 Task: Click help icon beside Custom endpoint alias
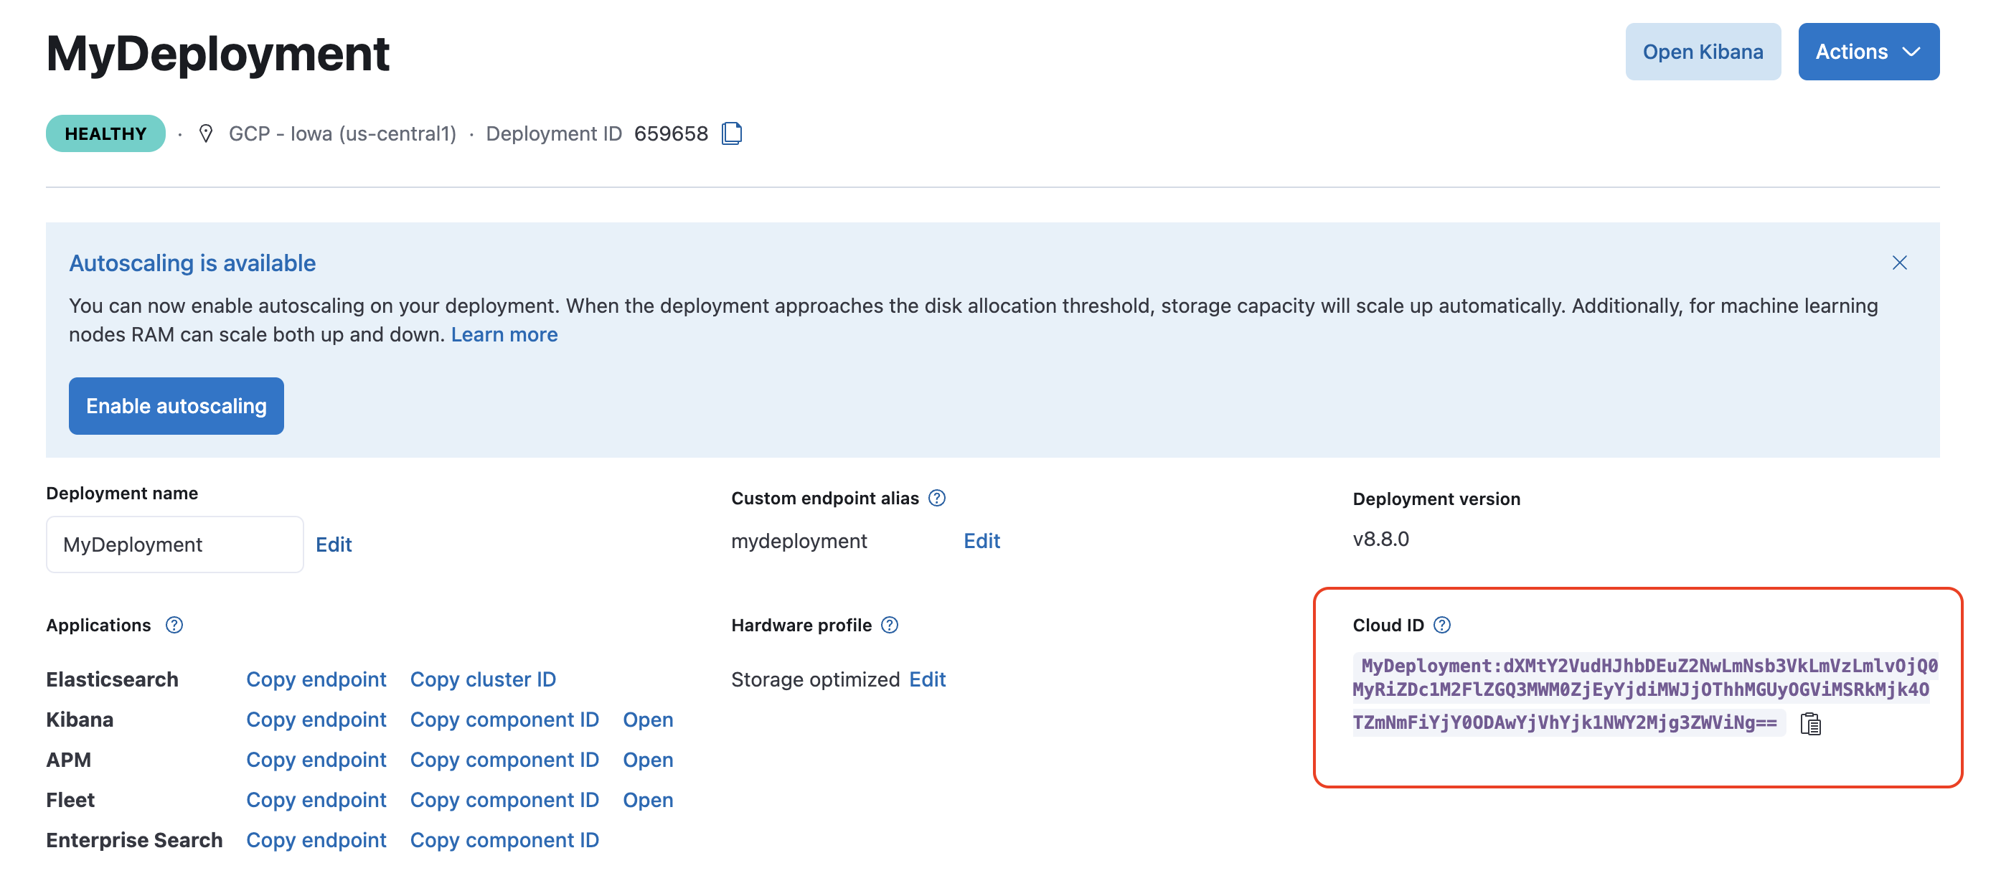[937, 497]
